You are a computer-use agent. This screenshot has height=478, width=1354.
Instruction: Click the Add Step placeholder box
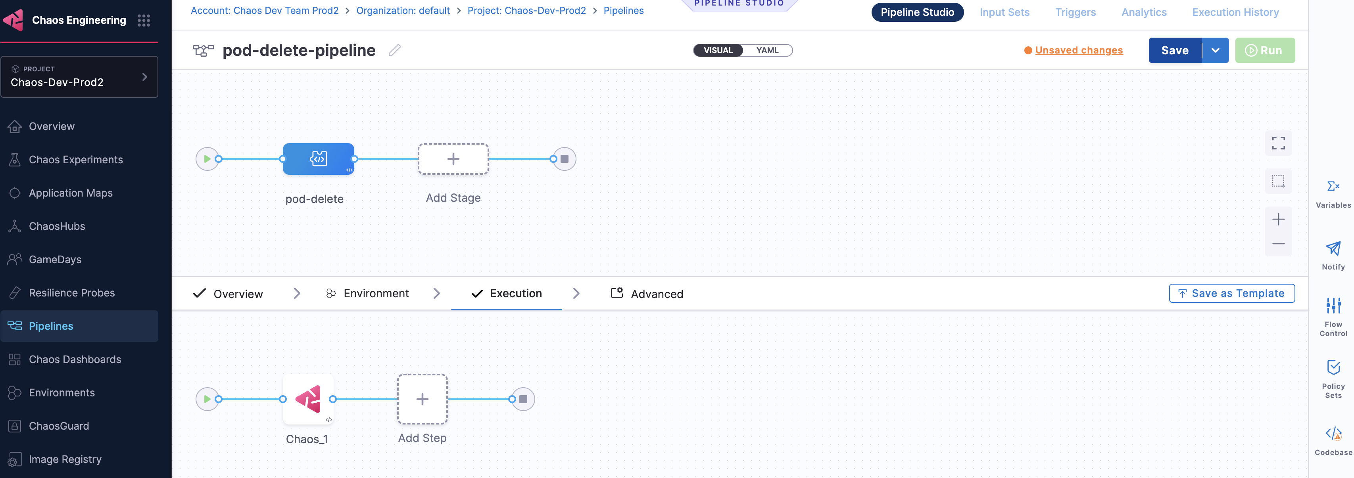422,399
